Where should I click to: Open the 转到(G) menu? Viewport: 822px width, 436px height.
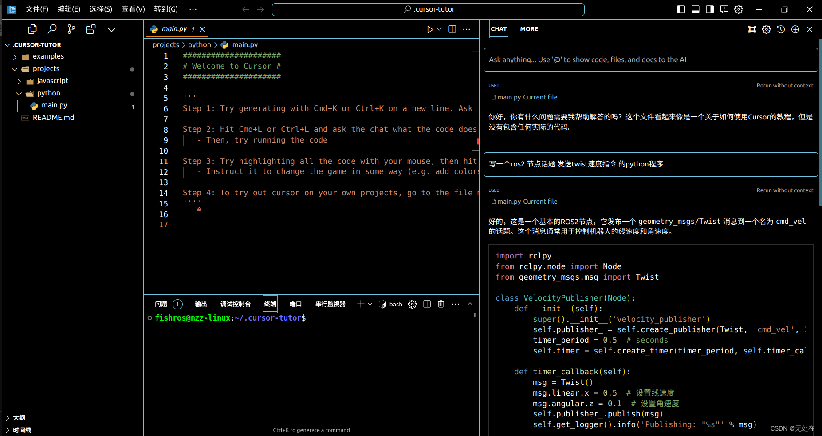point(166,9)
